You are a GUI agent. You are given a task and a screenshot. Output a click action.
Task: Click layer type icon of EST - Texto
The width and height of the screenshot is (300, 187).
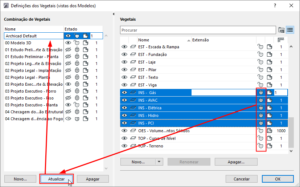pos(133,77)
